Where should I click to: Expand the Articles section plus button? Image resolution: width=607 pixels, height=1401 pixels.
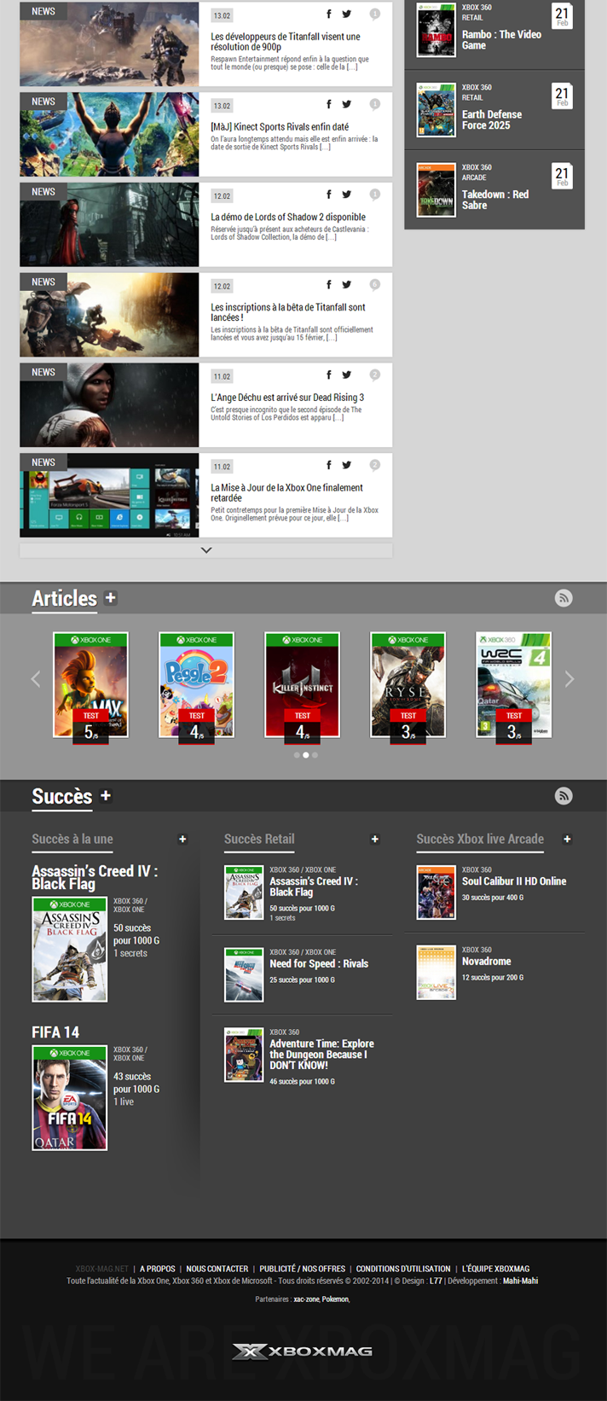pyautogui.click(x=110, y=598)
